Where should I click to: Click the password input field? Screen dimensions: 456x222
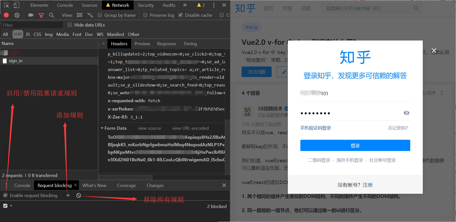coord(351,113)
